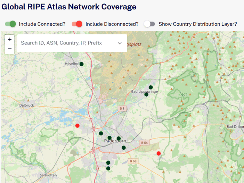
Task: Click the Include Connected? label
Action: click(42, 24)
